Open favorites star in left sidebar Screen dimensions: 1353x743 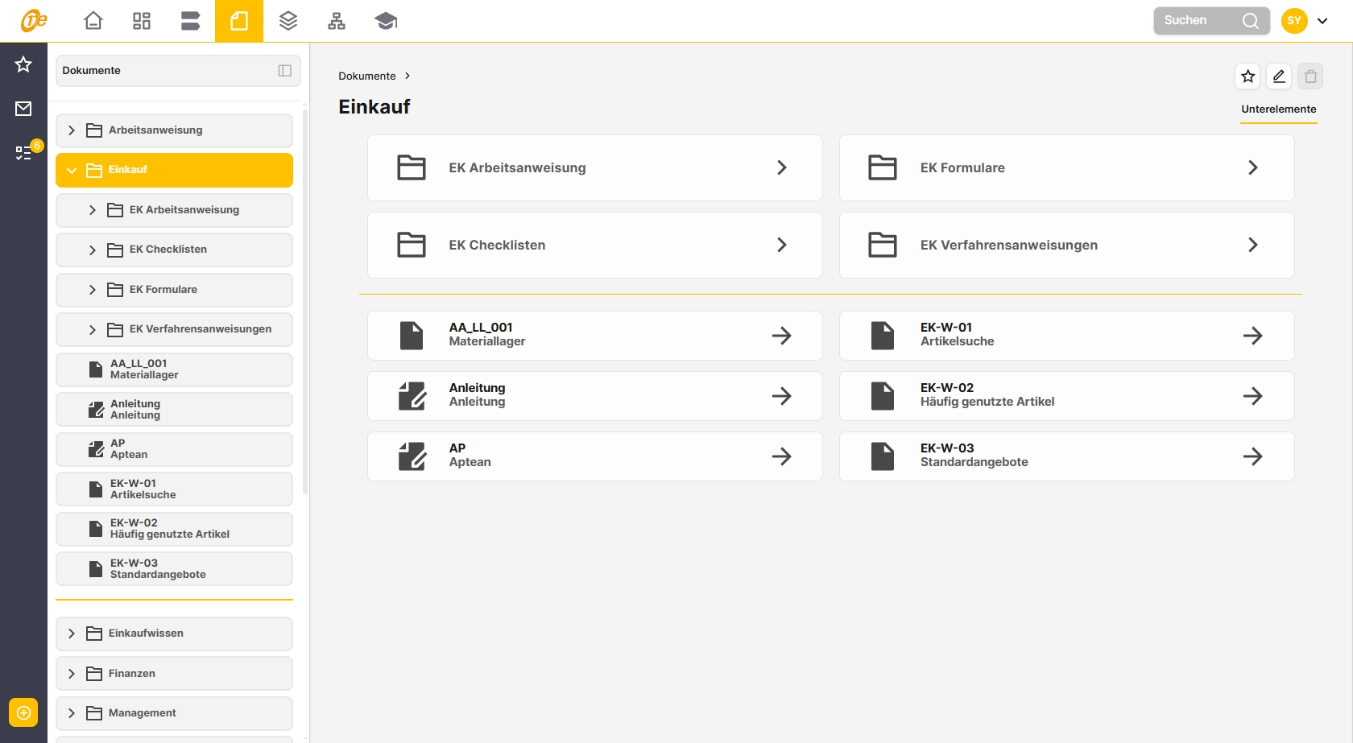(23, 64)
